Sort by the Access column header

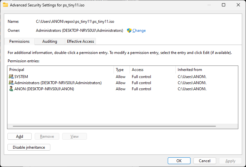pos(152,70)
